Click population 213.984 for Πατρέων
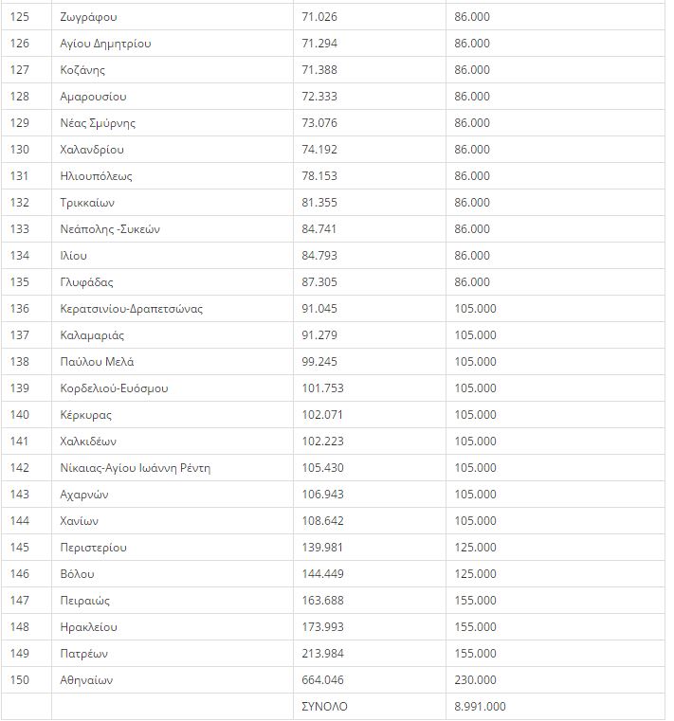The image size is (674, 721). coord(322,654)
